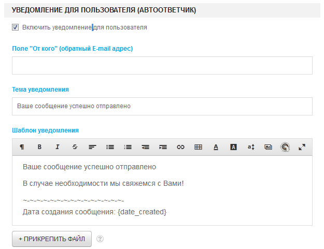Toggle 'Включить уведомление для пользователя' checkbox

[15, 27]
